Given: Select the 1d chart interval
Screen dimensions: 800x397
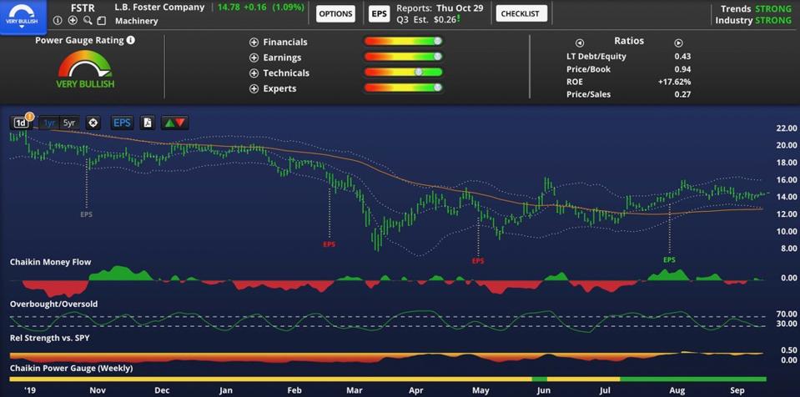Looking at the screenshot, I should [x=21, y=123].
